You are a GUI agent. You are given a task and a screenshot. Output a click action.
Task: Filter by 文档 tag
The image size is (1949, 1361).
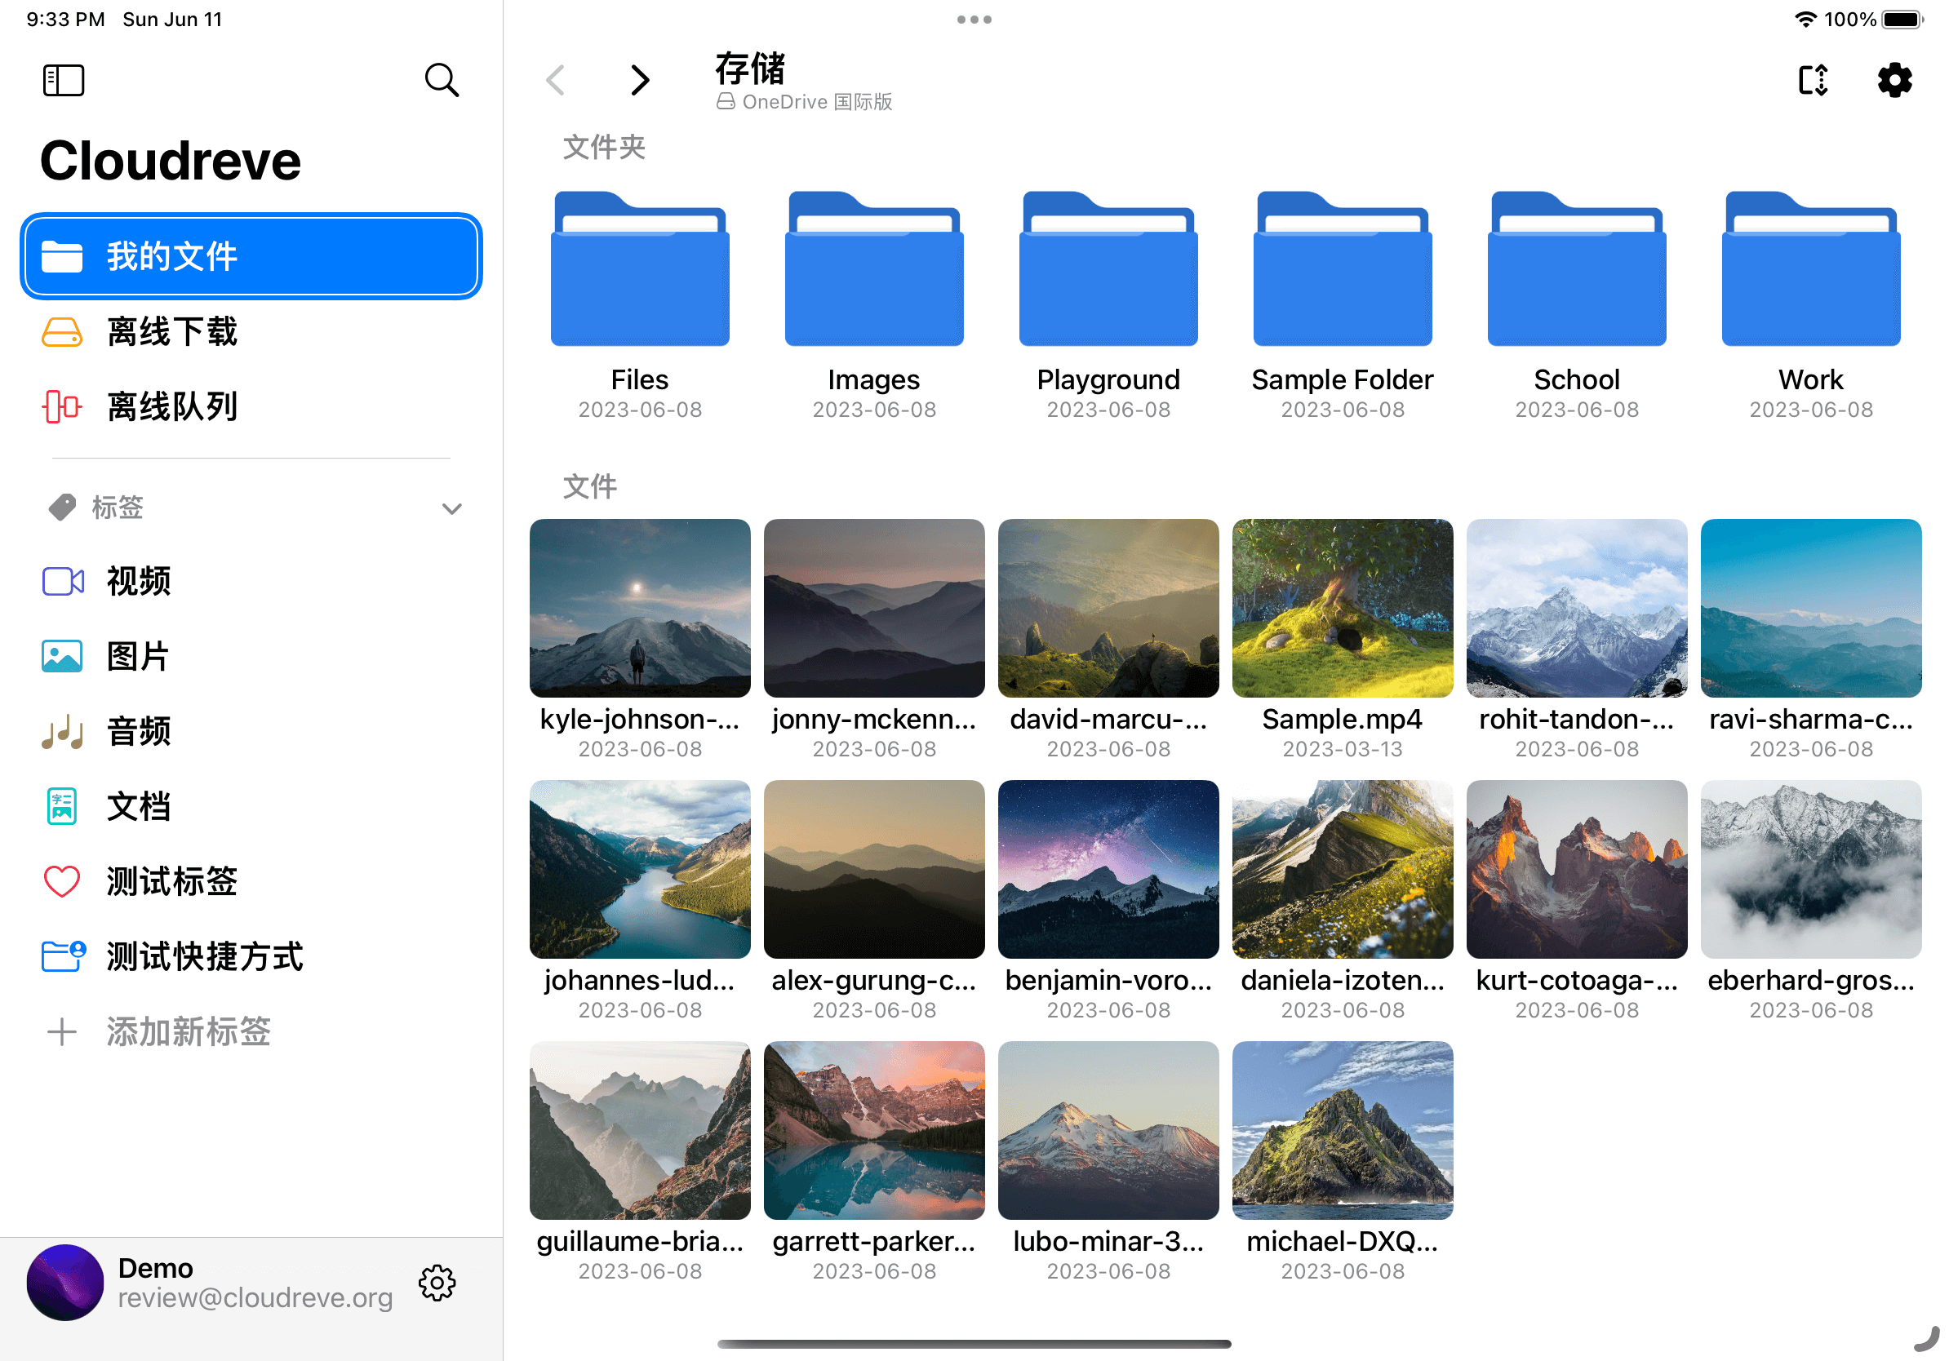(251, 806)
